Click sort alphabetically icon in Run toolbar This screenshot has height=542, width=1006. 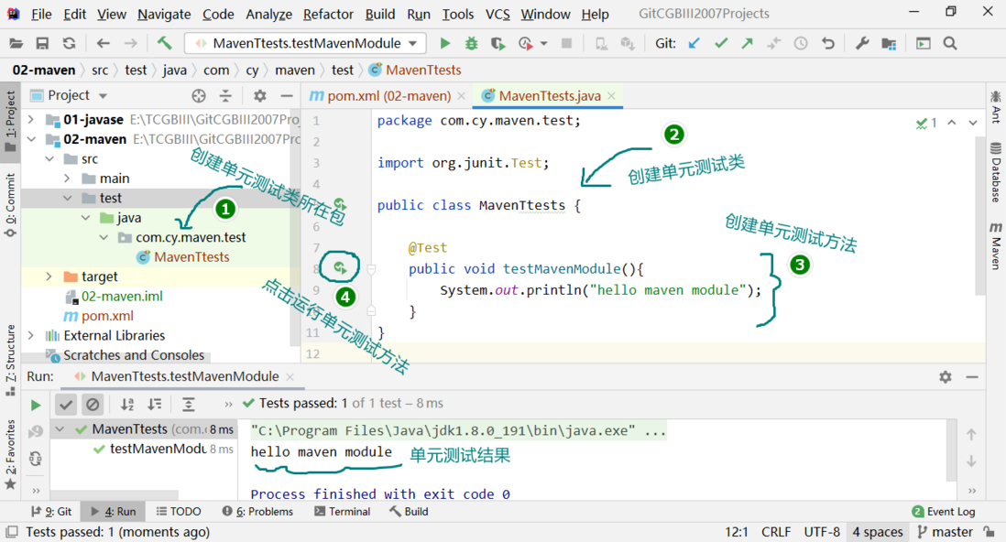(127, 404)
